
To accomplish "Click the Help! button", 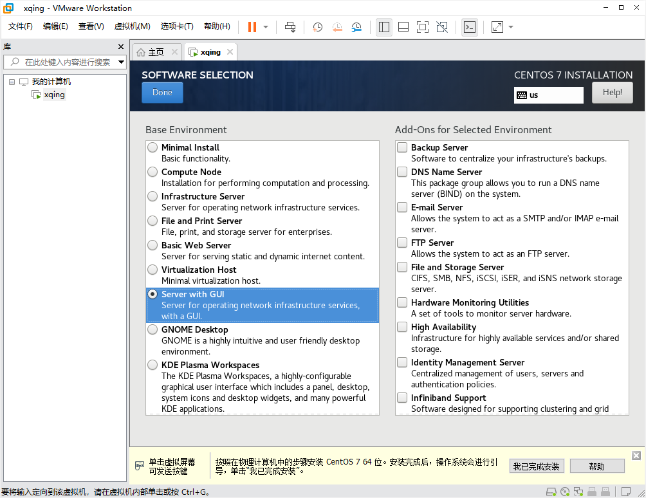I will pyautogui.click(x=612, y=92).
